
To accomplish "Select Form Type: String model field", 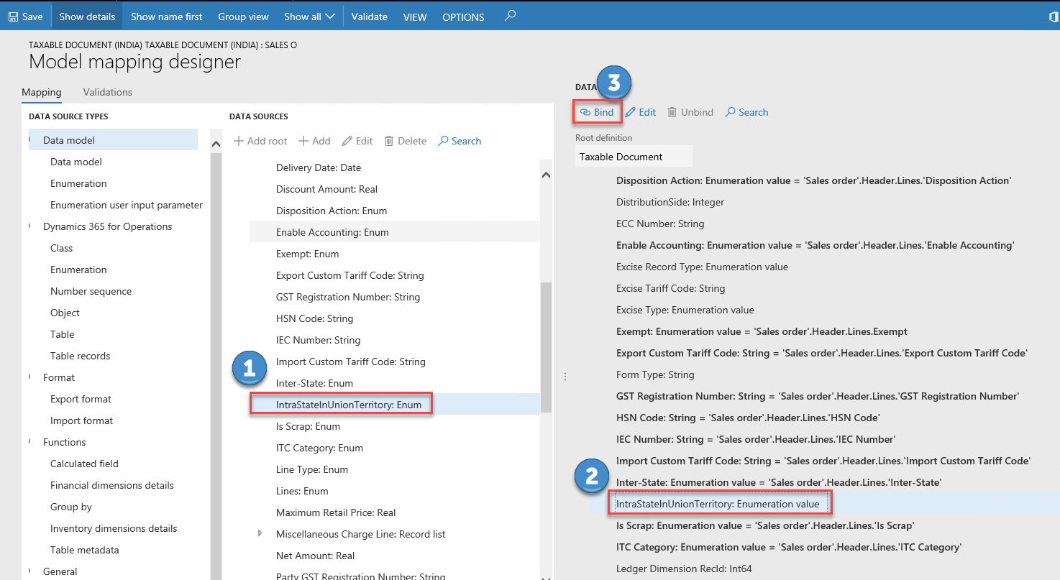I will [x=655, y=374].
